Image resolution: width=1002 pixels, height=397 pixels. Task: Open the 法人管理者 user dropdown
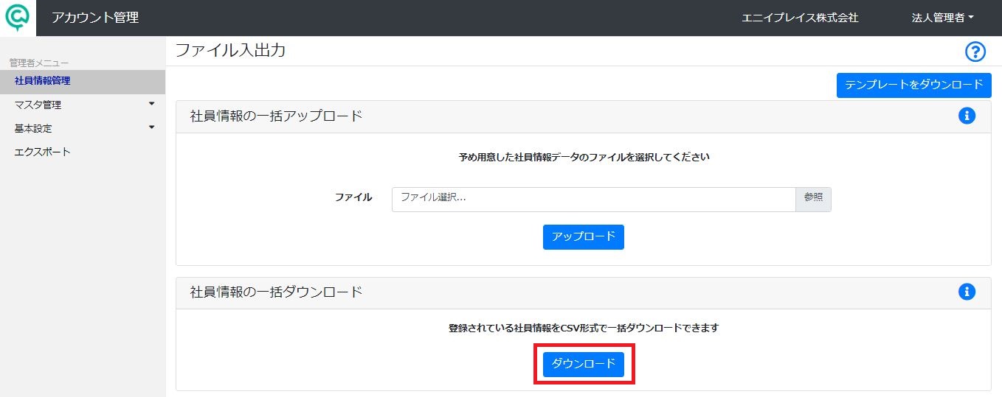pyautogui.click(x=943, y=18)
